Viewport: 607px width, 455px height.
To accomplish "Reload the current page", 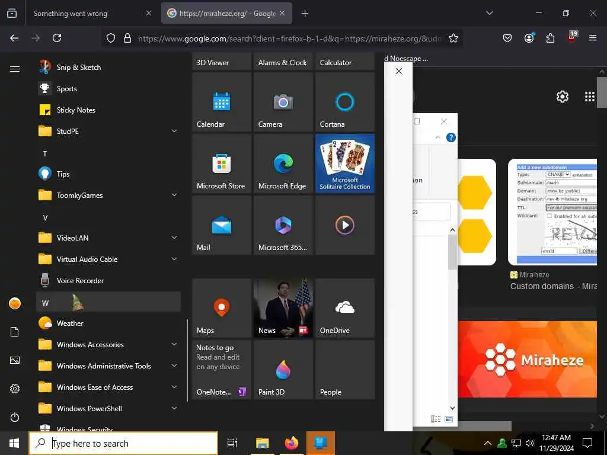I will pos(57,38).
